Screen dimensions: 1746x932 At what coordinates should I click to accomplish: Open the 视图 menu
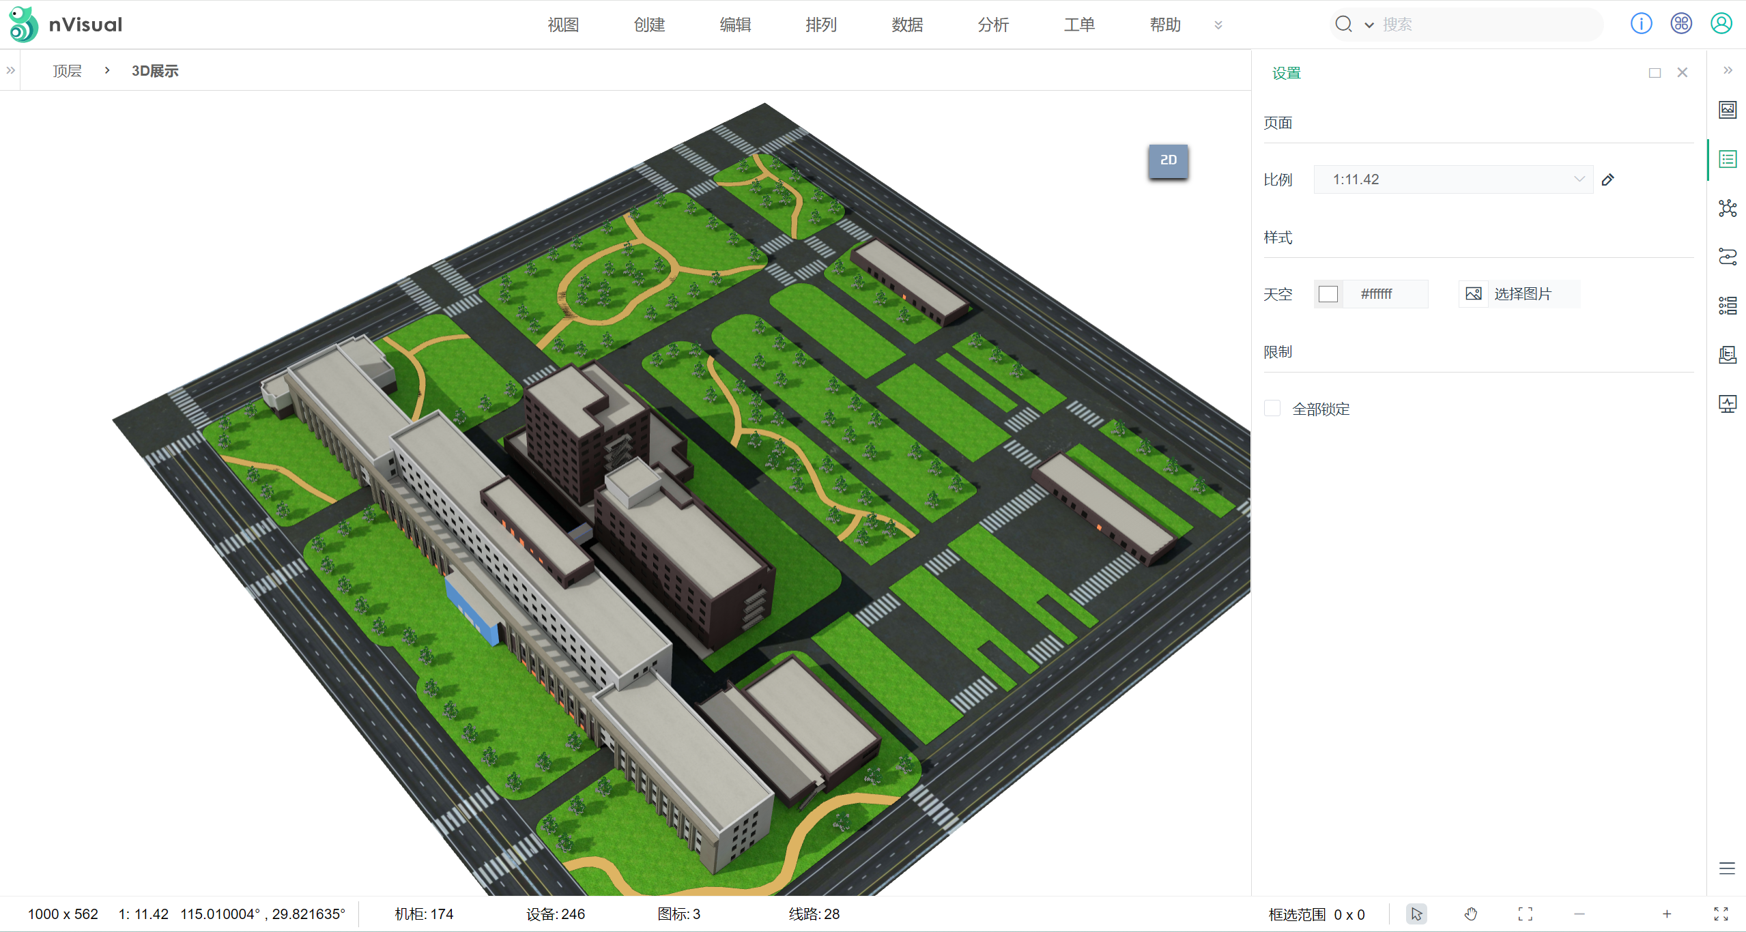coord(563,25)
